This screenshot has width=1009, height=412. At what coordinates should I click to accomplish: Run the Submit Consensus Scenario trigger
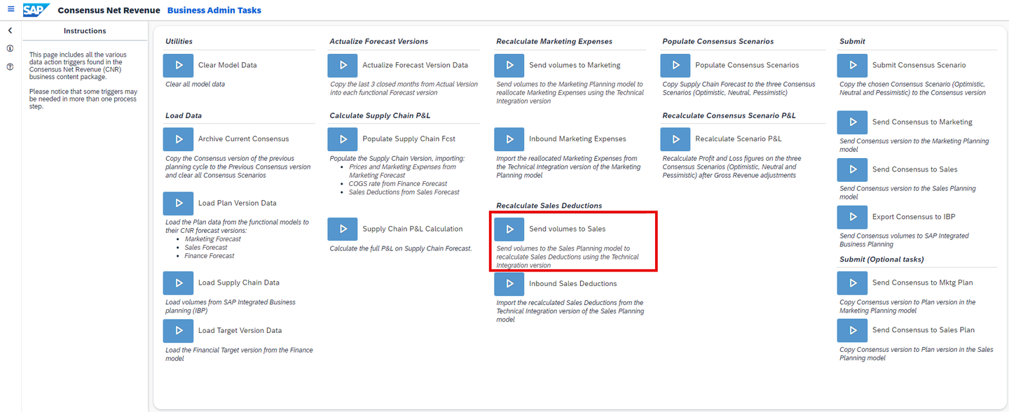(x=852, y=65)
